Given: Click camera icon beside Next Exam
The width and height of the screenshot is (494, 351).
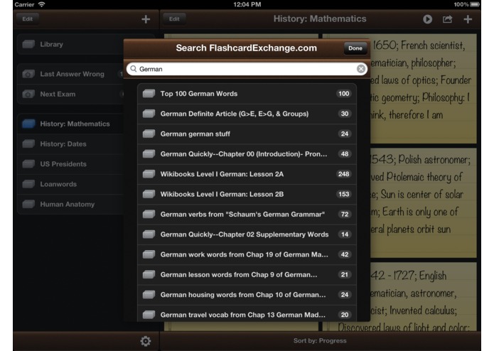Looking at the screenshot, I should pyautogui.click(x=28, y=94).
